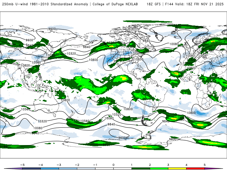
Task: Click the 10560 contour label east of New Zealand
Action: [85, 121]
